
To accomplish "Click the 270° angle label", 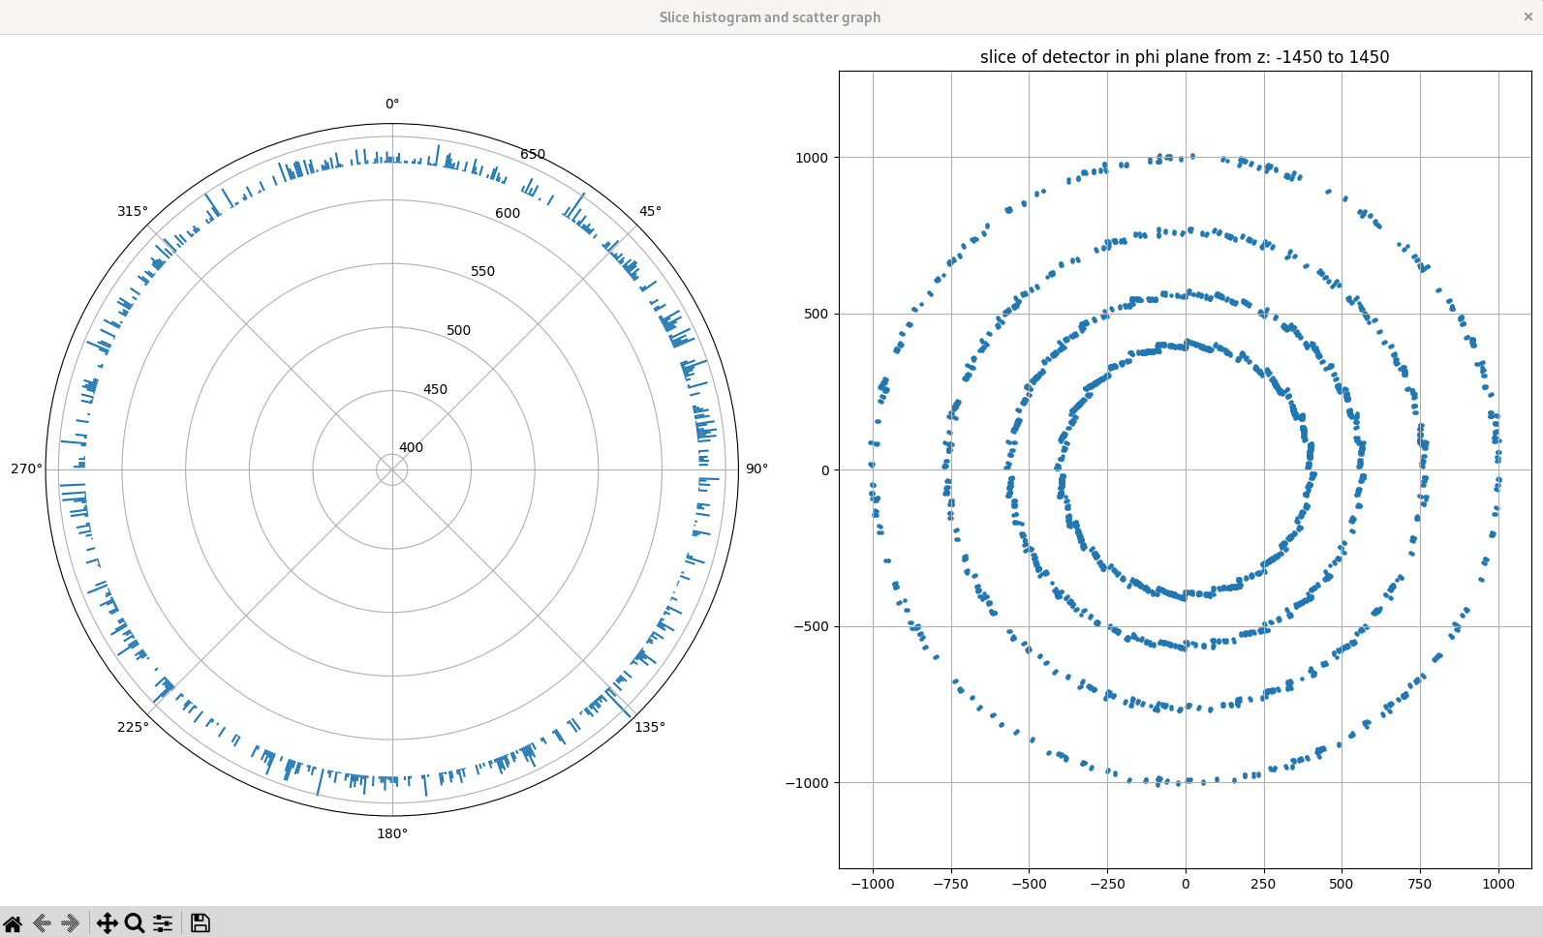I will (27, 468).
